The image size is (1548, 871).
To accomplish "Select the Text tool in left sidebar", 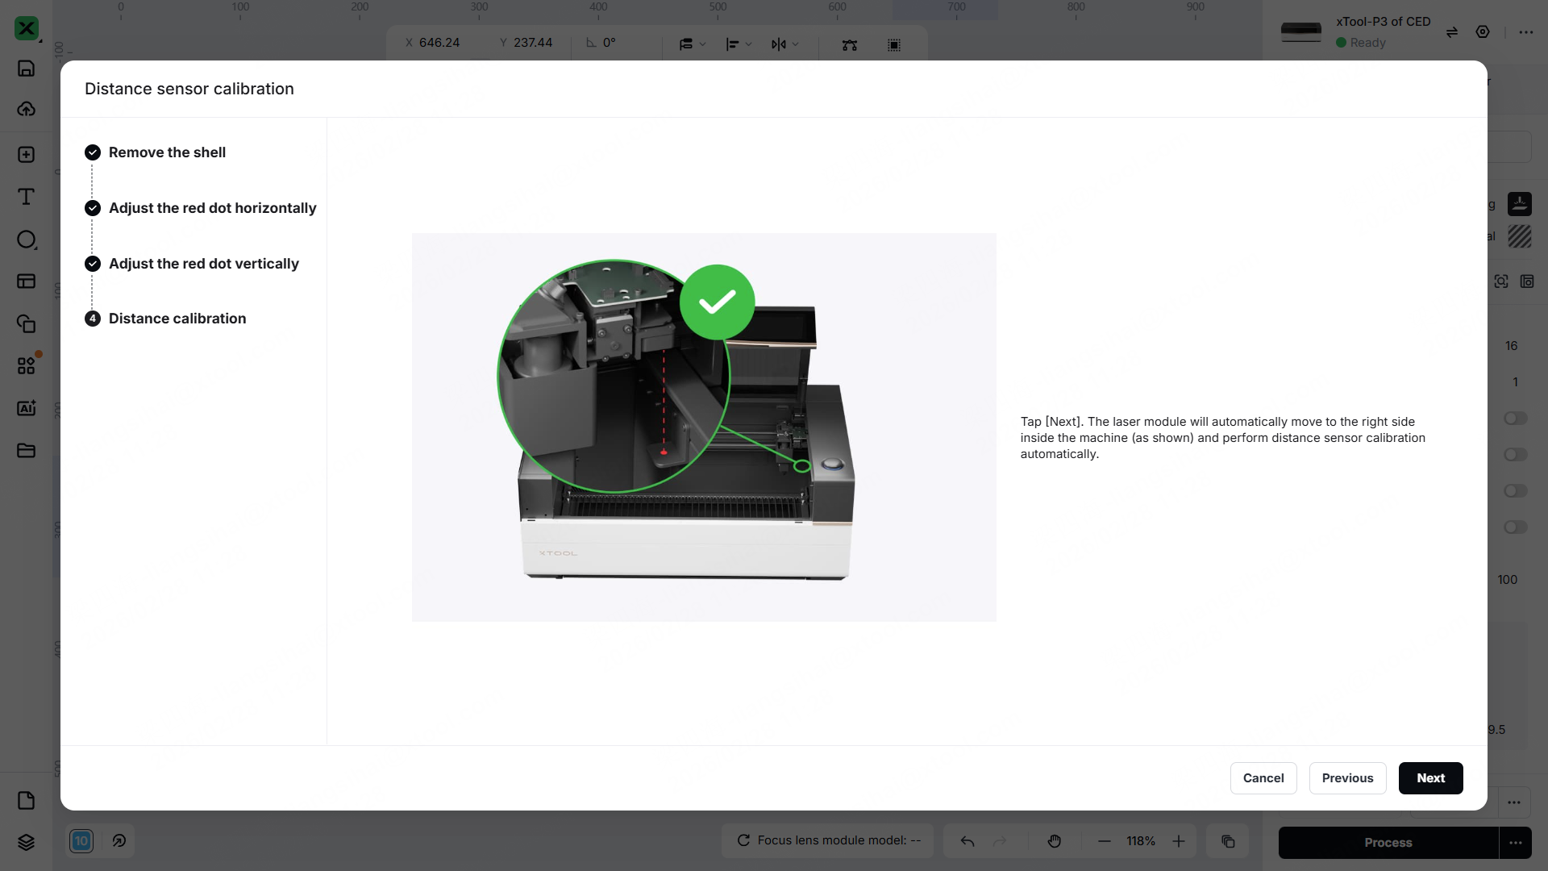I will (x=27, y=197).
